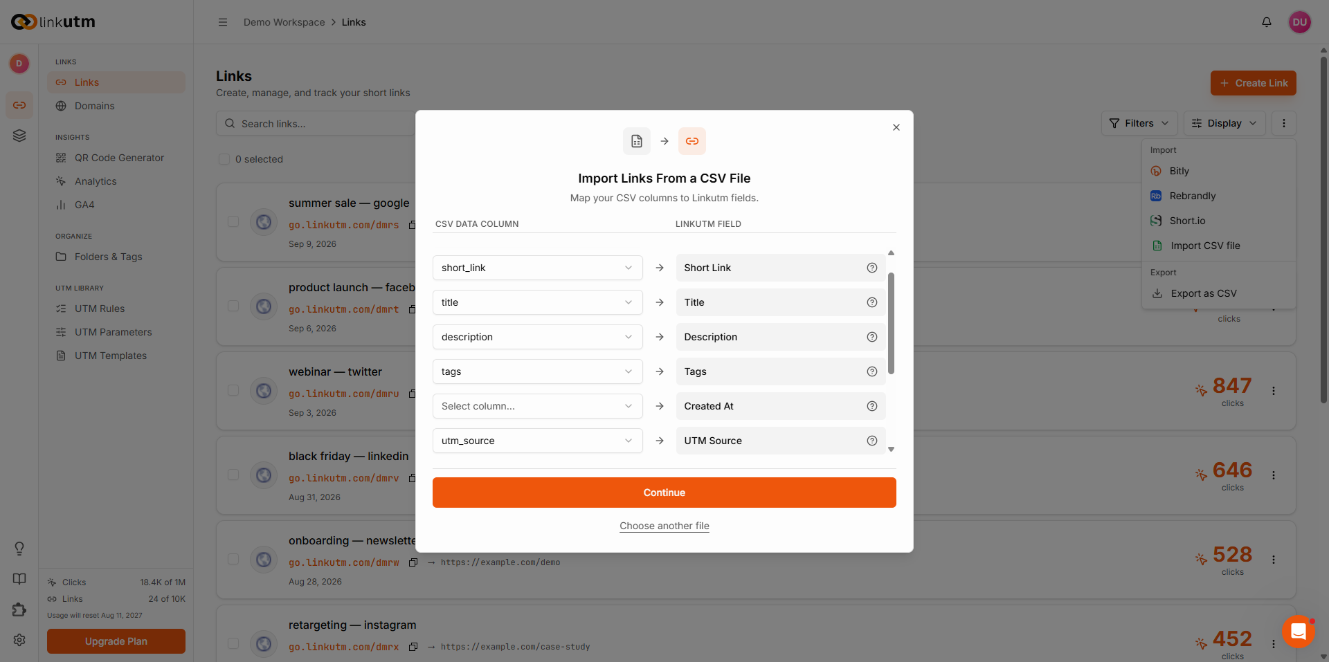Image resolution: width=1329 pixels, height=662 pixels.
Task: Open the short_link CSV column dropdown
Action: pyautogui.click(x=537, y=268)
